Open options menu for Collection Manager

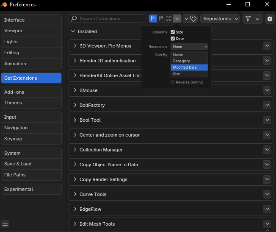[x=267, y=150]
